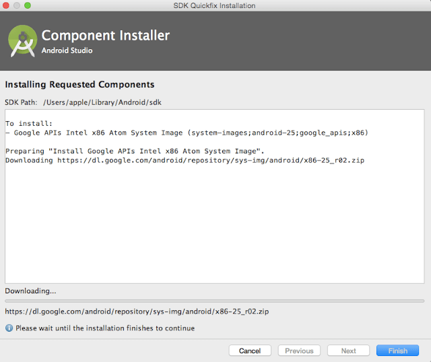Click the gray minimize window button

pos(17,5)
